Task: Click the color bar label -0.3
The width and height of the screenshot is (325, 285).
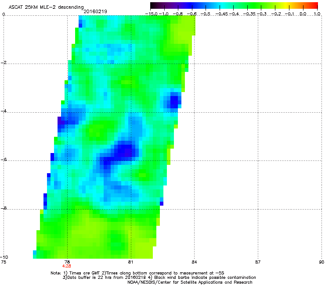Action: (262, 14)
